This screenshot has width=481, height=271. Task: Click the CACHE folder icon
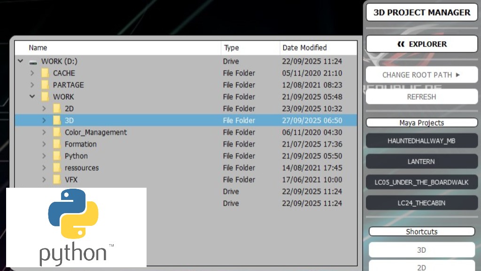tap(45, 73)
